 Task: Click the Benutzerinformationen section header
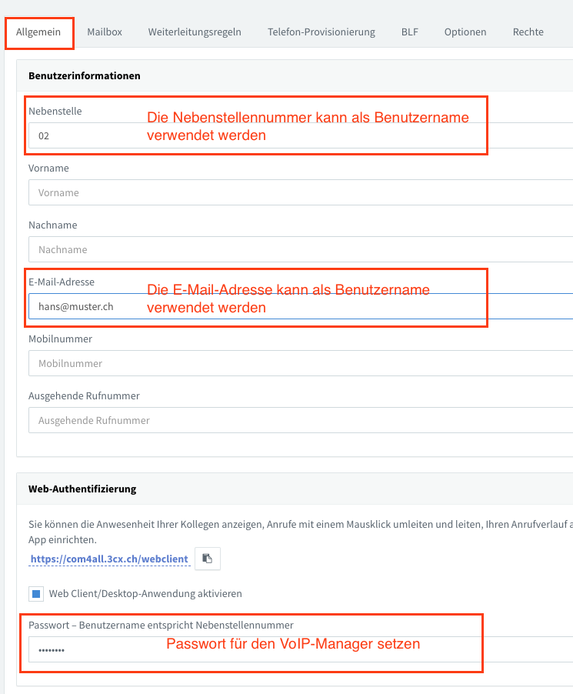point(78,75)
